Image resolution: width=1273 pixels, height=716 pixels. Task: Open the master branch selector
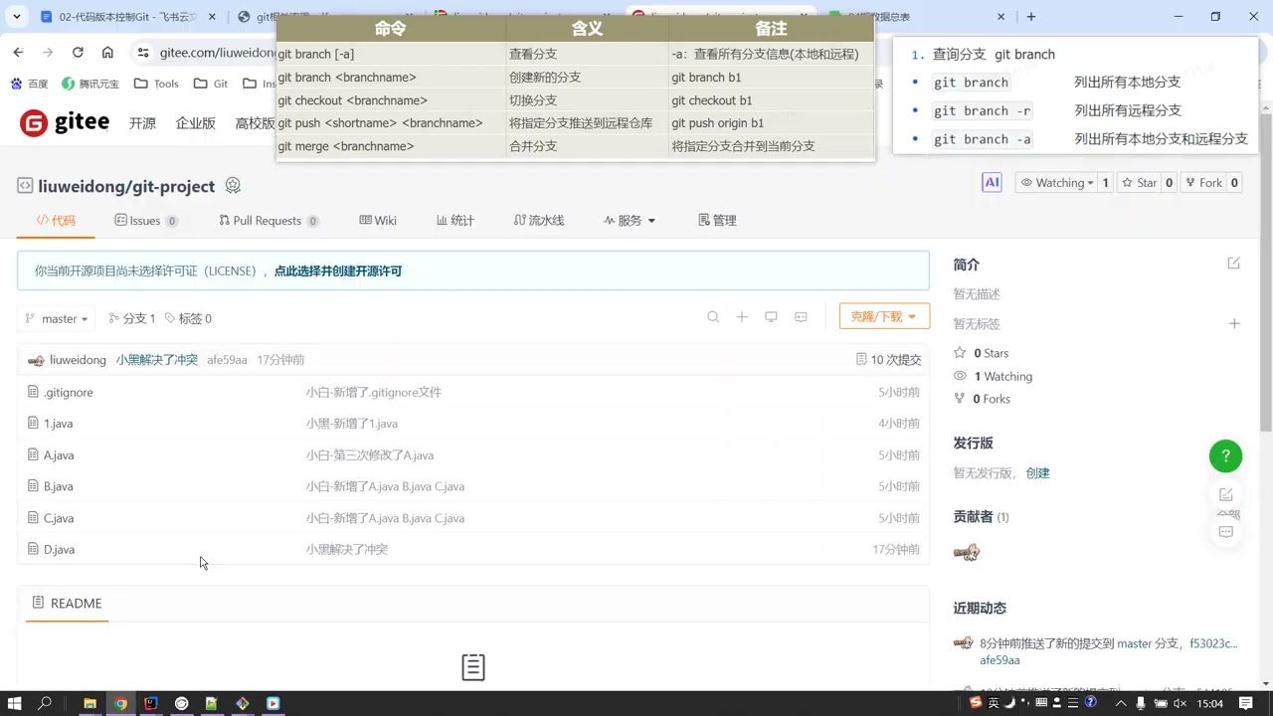55,318
